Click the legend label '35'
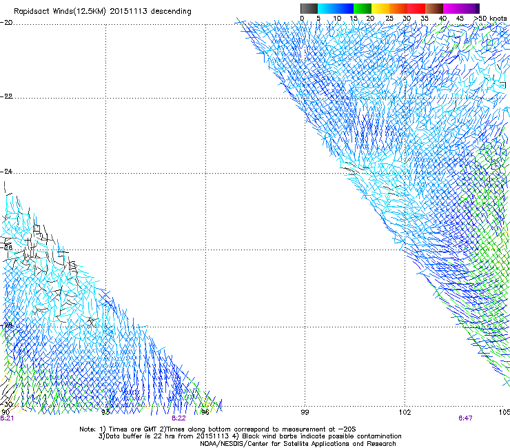The width and height of the screenshot is (510, 448). [x=425, y=18]
